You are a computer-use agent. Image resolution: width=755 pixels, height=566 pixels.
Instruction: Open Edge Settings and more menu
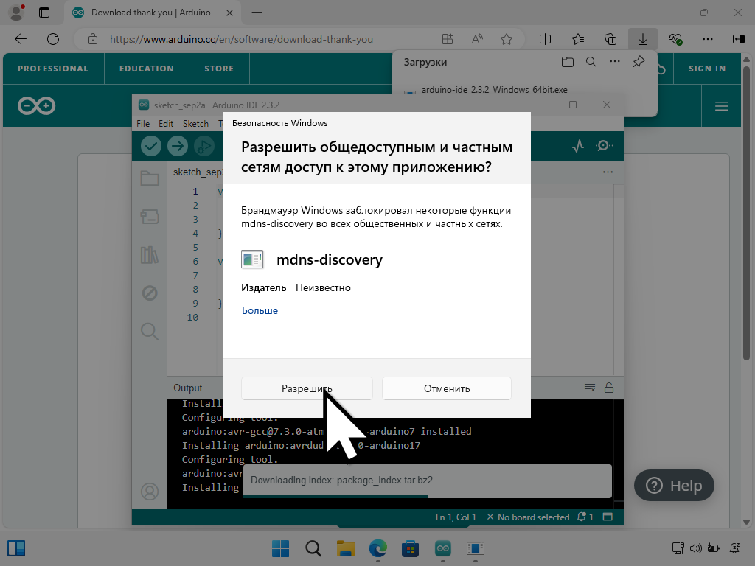tap(707, 39)
